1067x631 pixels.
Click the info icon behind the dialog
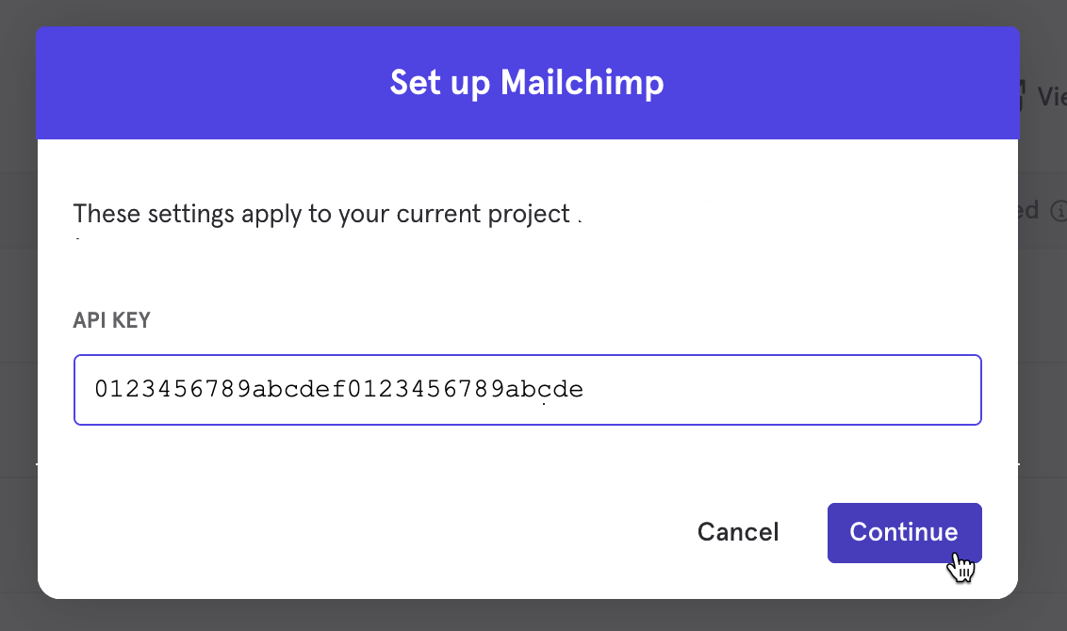[x=1058, y=210]
